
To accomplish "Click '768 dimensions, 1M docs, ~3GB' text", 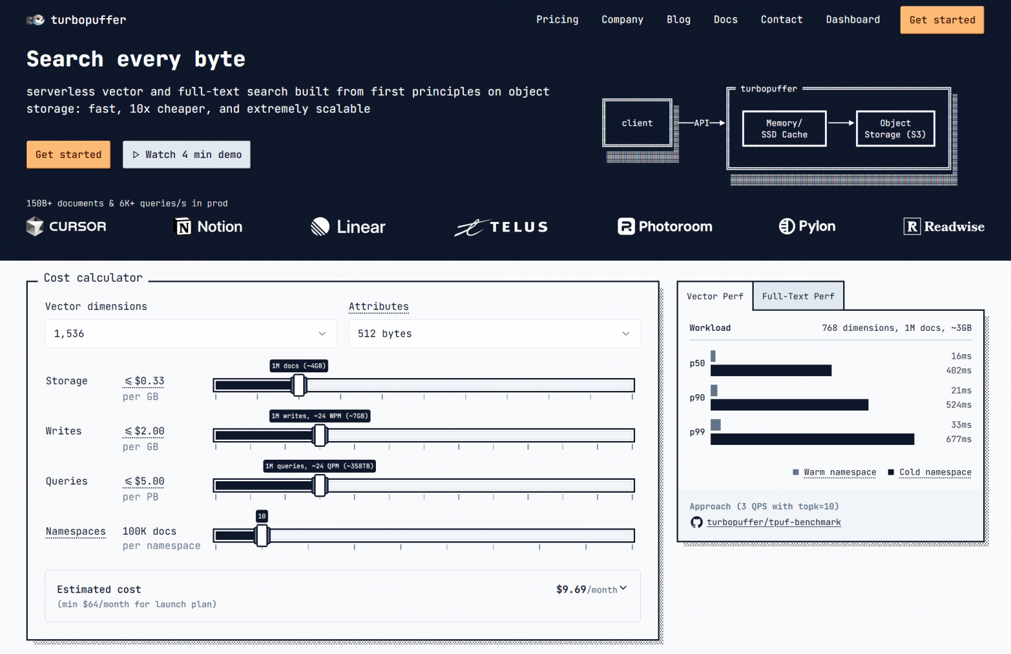I will (x=897, y=328).
